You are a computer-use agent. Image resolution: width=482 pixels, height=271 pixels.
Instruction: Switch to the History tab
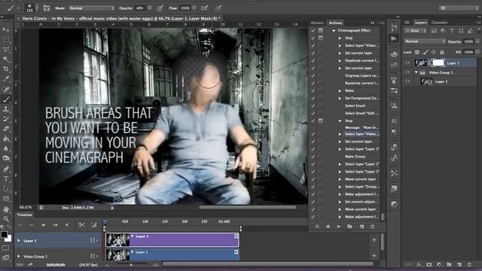(x=317, y=23)
